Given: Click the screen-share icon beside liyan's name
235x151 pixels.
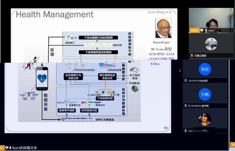Looking at the screenshot, I should click(x=202, y=31).
